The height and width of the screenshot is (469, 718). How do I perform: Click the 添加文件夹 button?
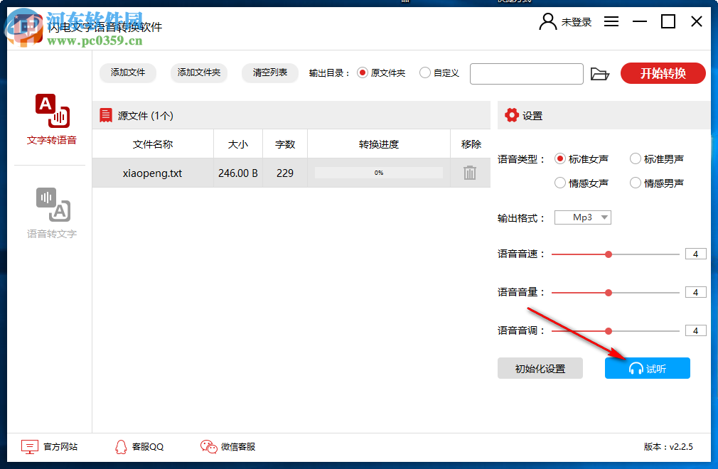199,72
